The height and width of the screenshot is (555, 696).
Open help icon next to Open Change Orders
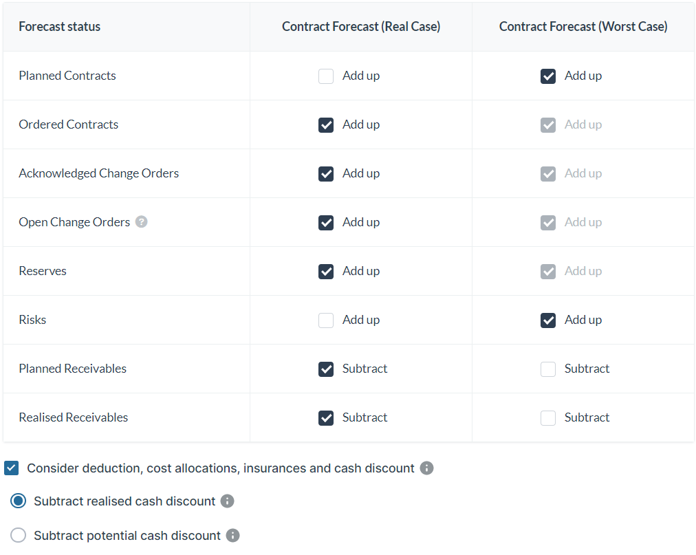pos(141,221)
